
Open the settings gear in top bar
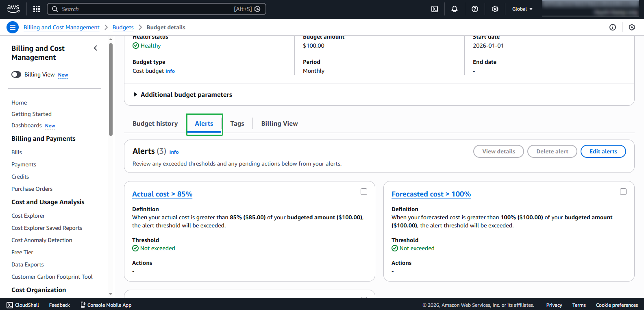[x=495, y=9]
